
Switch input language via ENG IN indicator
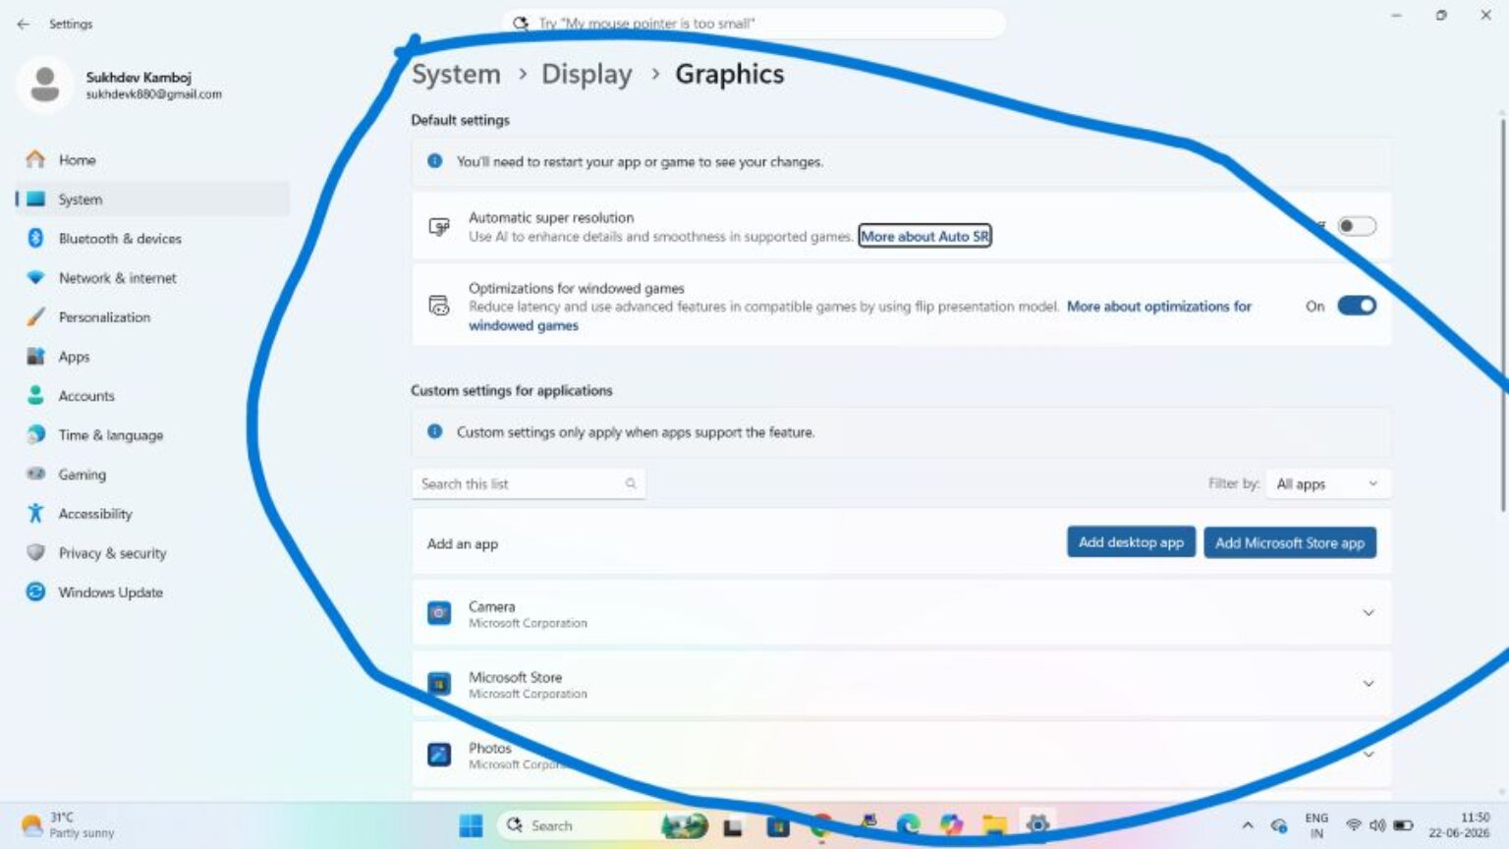pos(1316,825)
